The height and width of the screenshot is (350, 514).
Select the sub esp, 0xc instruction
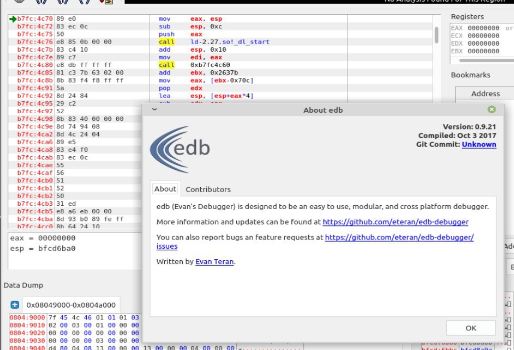190,27
